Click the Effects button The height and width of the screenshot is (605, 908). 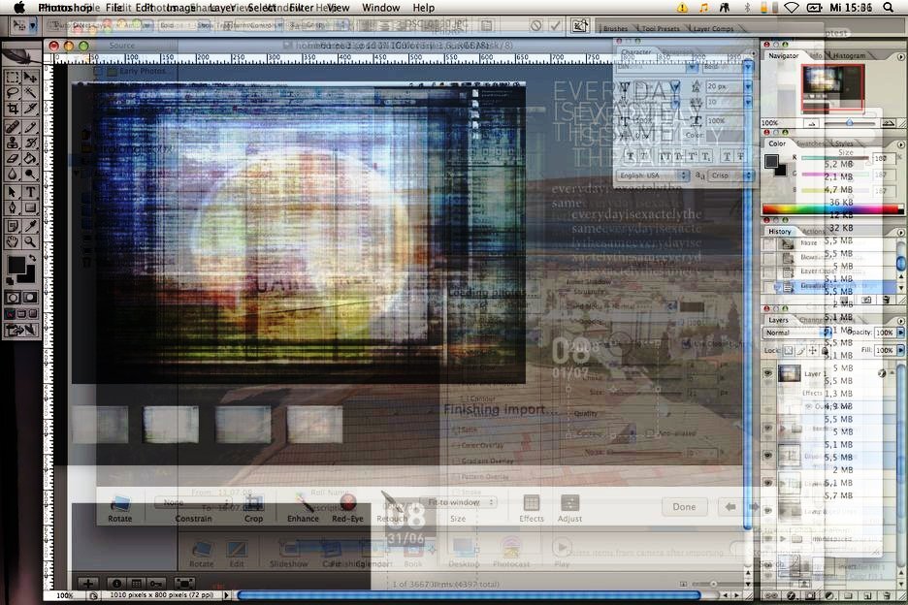point(531,509)
